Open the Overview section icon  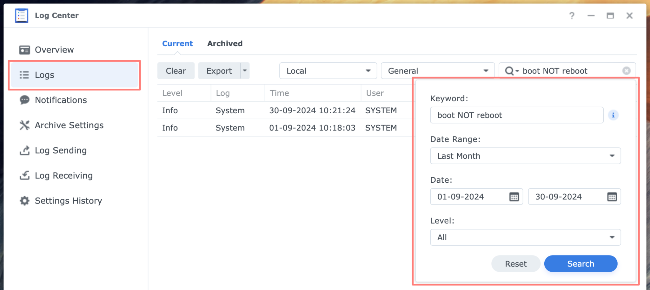(24, 49)
